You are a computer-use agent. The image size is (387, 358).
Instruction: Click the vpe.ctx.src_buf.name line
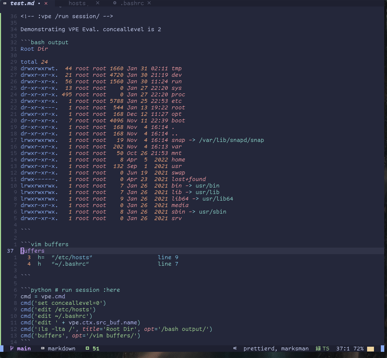point(81,323)
